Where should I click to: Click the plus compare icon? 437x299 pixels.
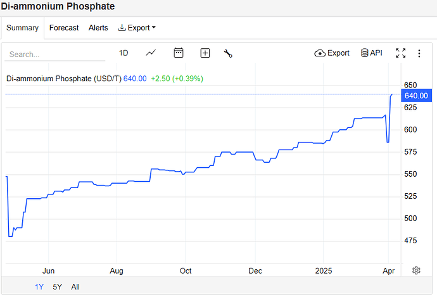click(205, 53)
